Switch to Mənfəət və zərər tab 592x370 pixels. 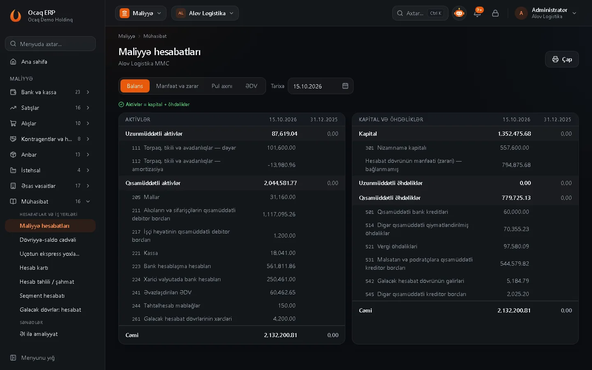pos(177,86)
